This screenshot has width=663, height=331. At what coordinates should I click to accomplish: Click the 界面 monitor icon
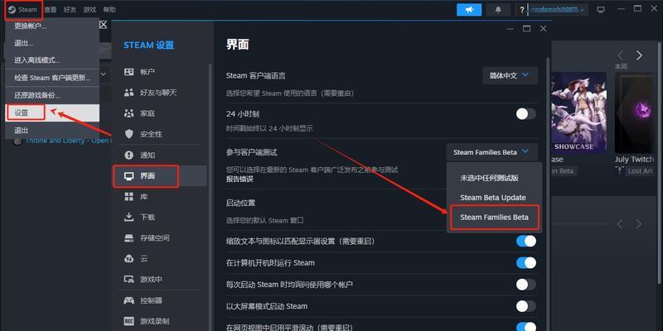tap(128, 175)
